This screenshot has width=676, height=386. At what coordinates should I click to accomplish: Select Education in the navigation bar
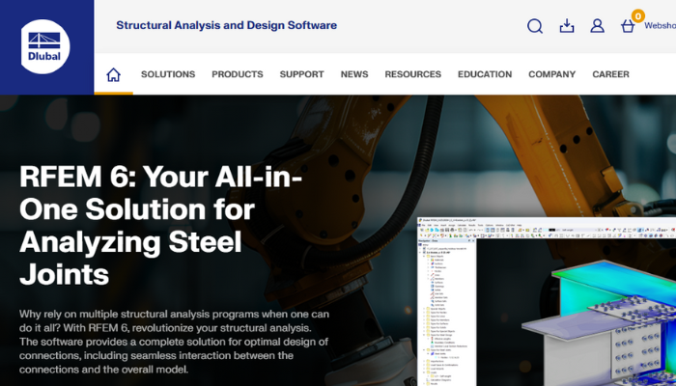[x=485, y=74]
